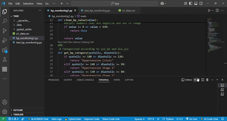
Task: Switch to the OUTPUT panel tab
Action: 68,80
